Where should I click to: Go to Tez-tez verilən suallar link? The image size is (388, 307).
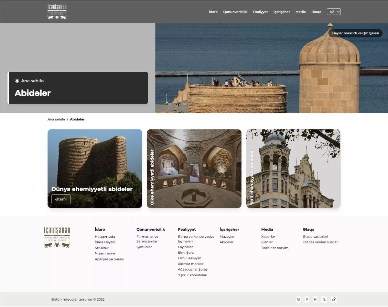coord(320,242)
